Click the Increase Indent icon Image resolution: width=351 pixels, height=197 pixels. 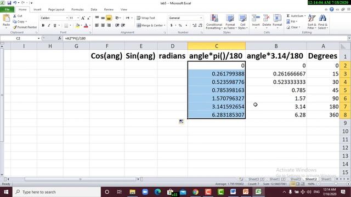point(123,25)
